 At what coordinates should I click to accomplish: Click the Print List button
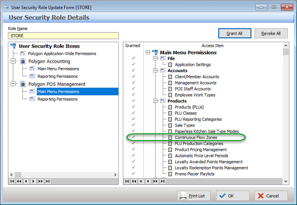point(194,196)
